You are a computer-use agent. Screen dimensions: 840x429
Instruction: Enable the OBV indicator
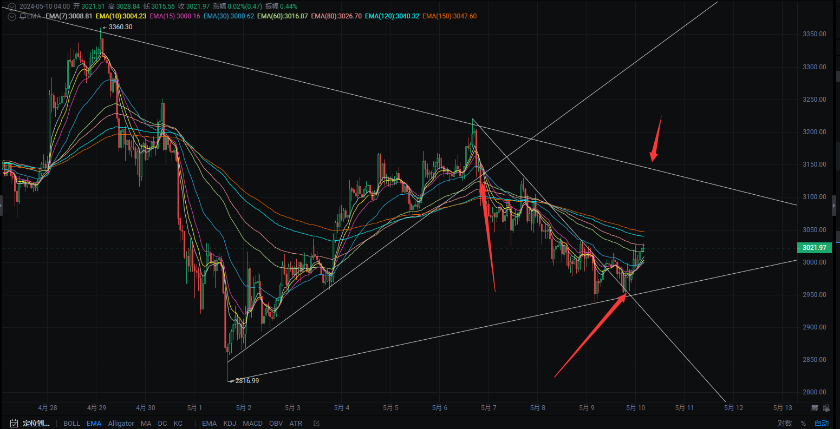(x=276, y=423)
